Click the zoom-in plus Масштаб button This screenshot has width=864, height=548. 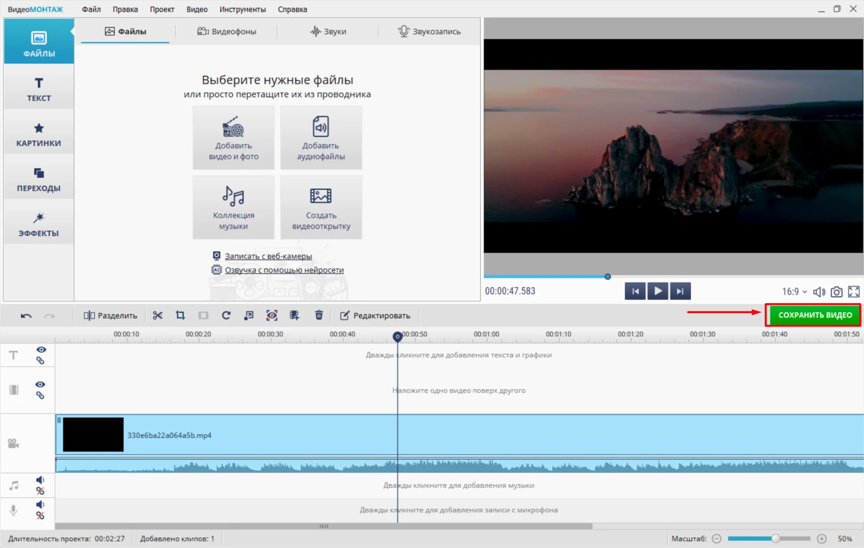[822, 538]
